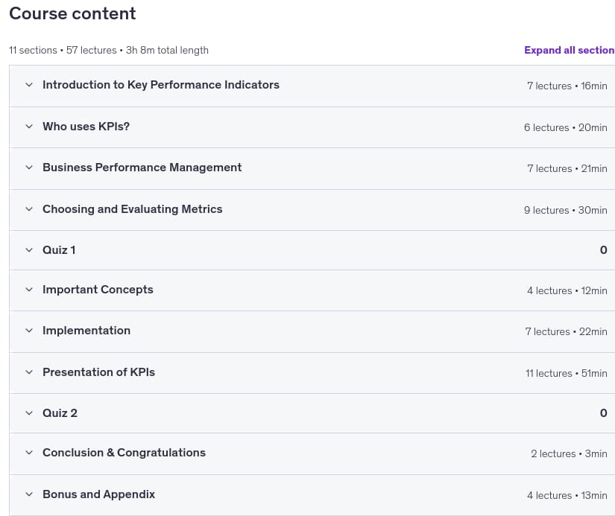Image resolution: width=615 pixels, height=516 pixels.
Task: Click the 0 count on Quiz 1 row
Action: coord(604,250)
